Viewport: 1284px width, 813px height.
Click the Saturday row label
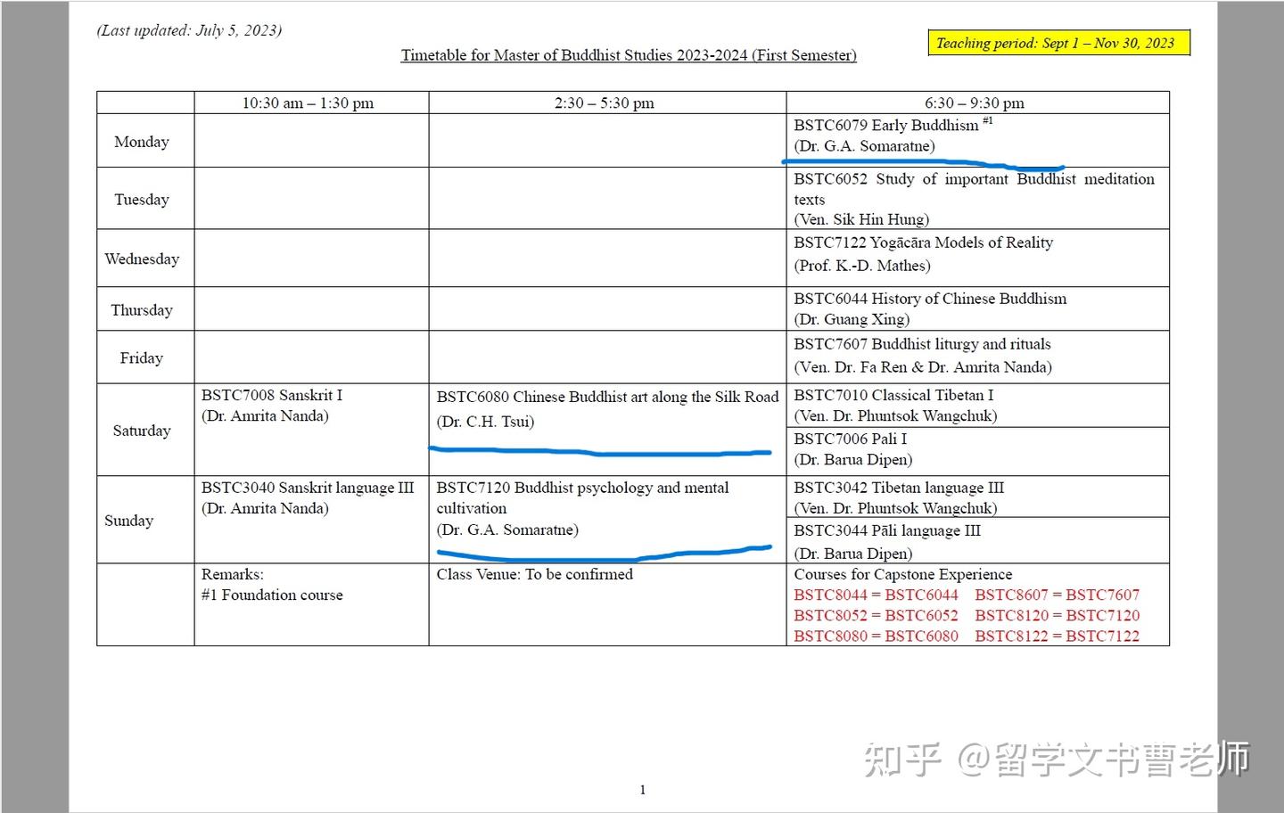141,430
